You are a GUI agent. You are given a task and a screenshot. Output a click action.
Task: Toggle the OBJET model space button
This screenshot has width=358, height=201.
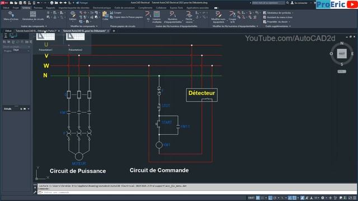click(251, 198)
